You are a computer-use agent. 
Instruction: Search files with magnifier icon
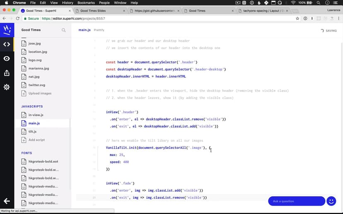(64, 30)
